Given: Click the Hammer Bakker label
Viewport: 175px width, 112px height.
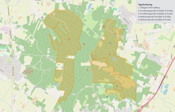Looking at the screenshot, I should pyautogui.click(x=94, y=57).
